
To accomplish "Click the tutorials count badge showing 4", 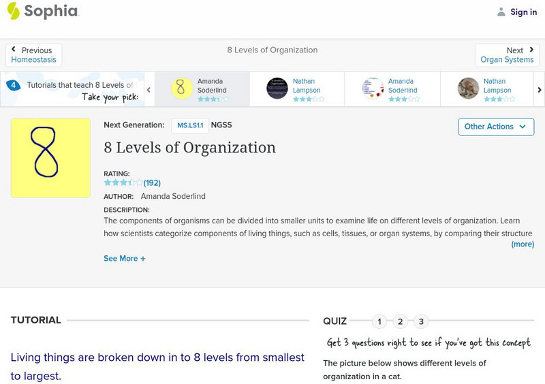I will coord(13,85).
